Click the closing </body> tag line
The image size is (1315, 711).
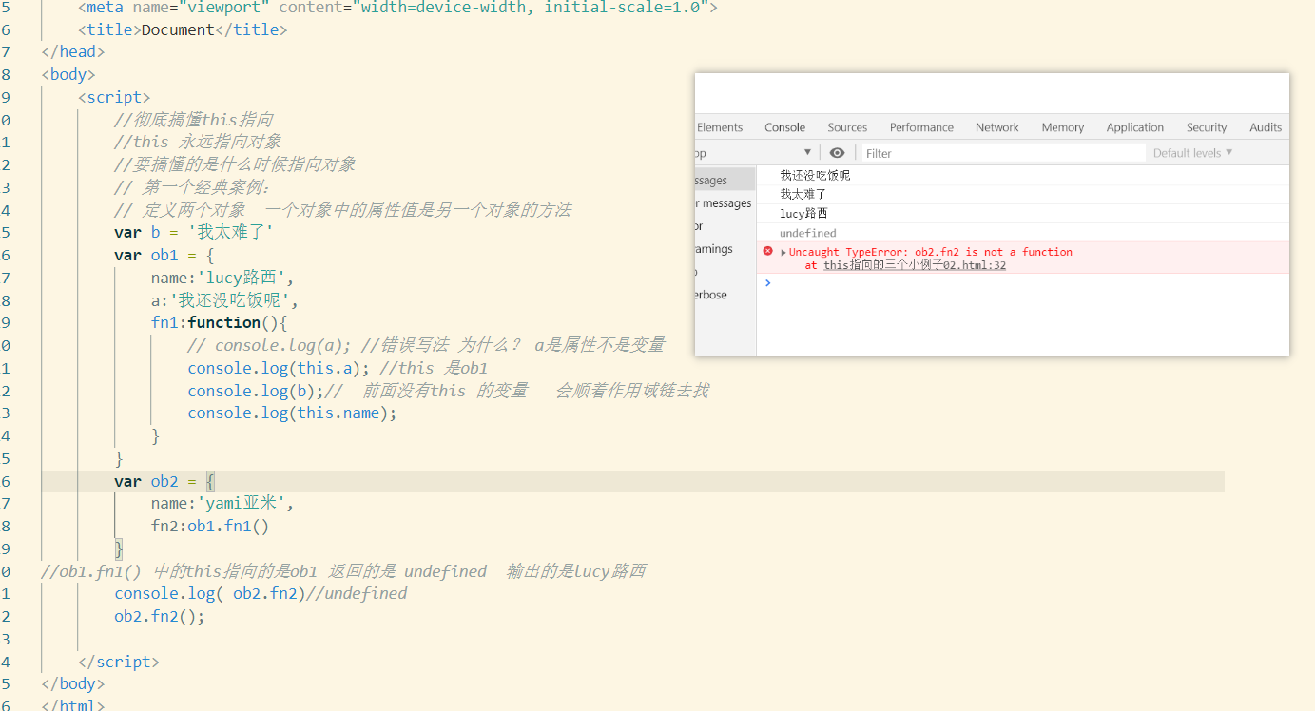click(x=73, y=683)
